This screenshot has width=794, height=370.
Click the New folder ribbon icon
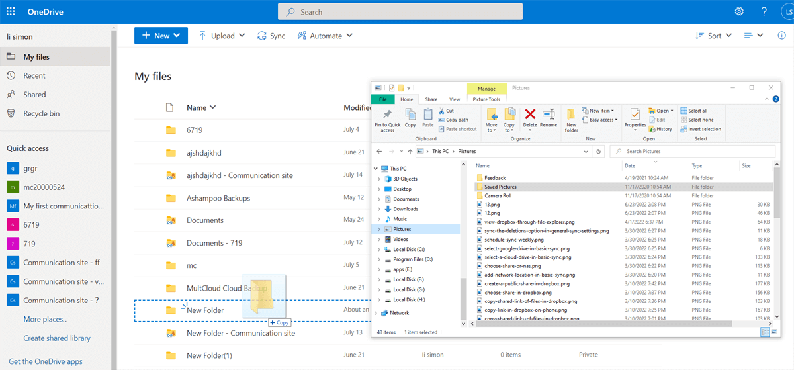tap(571, 119)
